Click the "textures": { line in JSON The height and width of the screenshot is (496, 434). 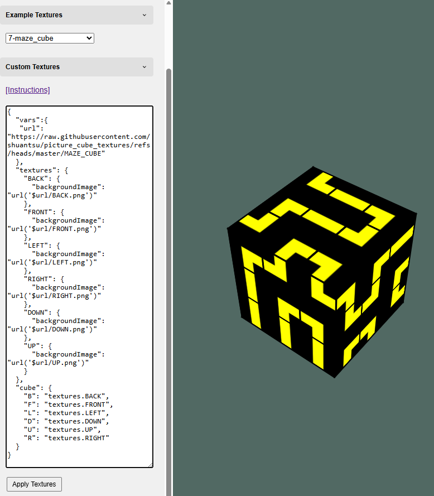click(x=42, y=170)
